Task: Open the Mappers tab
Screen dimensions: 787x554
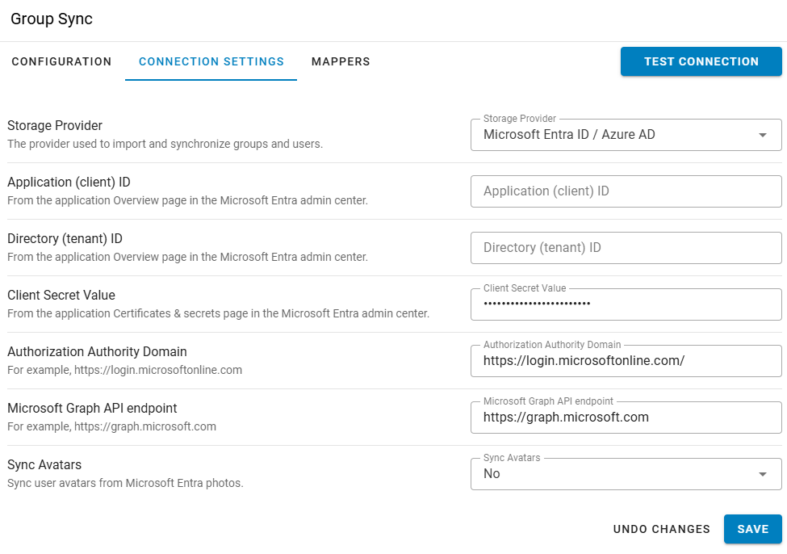Action: (341, 61)
